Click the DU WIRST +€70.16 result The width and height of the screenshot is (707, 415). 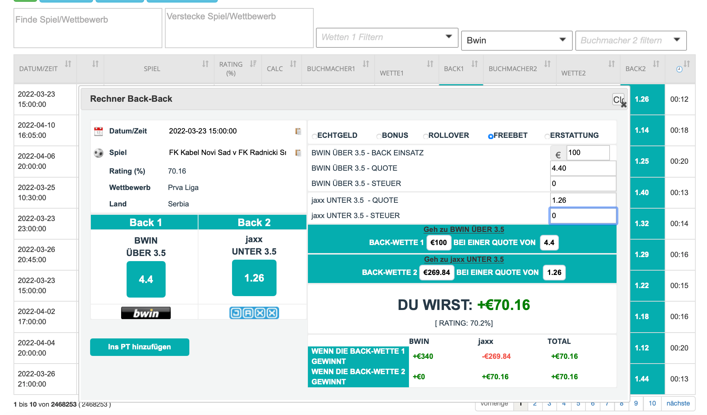(x=464, y=305)
